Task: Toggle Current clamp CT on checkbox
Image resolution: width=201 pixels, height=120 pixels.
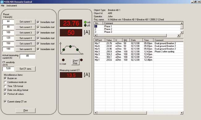Action: pos(5,101)
